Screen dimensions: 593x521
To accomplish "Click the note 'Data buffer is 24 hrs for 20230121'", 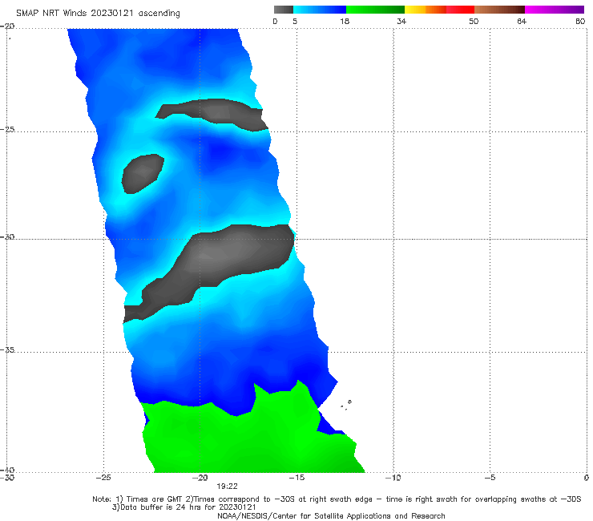I will pos(184,507).
